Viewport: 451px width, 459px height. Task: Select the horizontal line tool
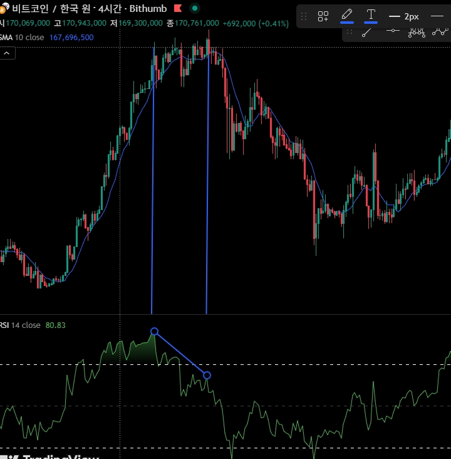[x=393, y=31]
